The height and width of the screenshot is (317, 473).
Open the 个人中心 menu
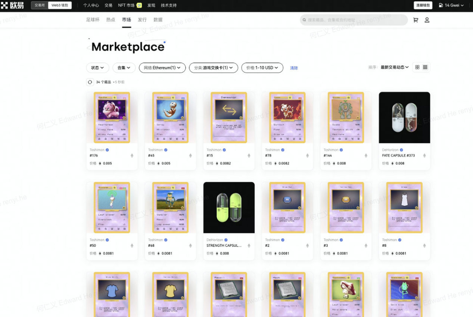(x=91, y=5)
